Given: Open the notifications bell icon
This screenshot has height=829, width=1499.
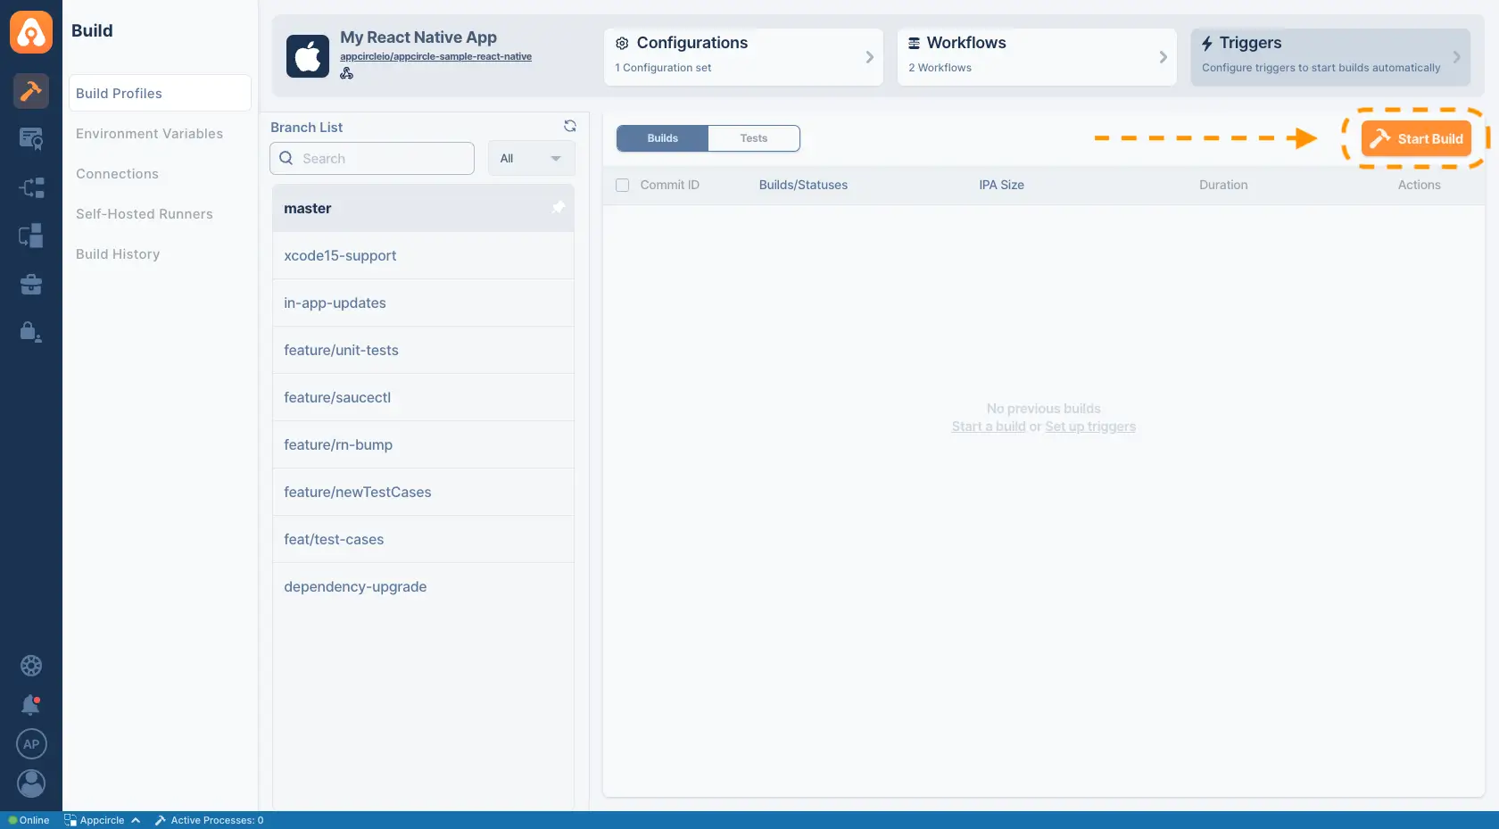Looking at the screenshot, I should tap(31, 705).
